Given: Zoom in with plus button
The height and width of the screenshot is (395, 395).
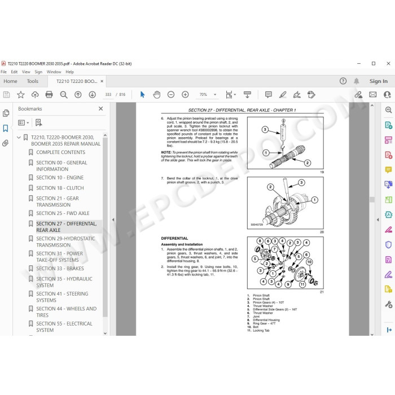Looking at the screenshot, I should pos(185,95).
